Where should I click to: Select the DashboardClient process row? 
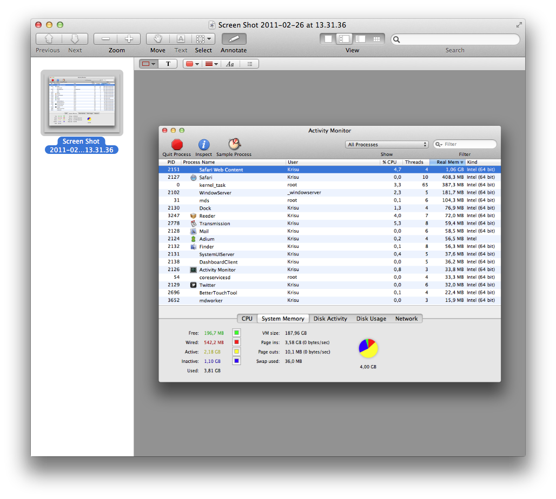coord(330,262)
